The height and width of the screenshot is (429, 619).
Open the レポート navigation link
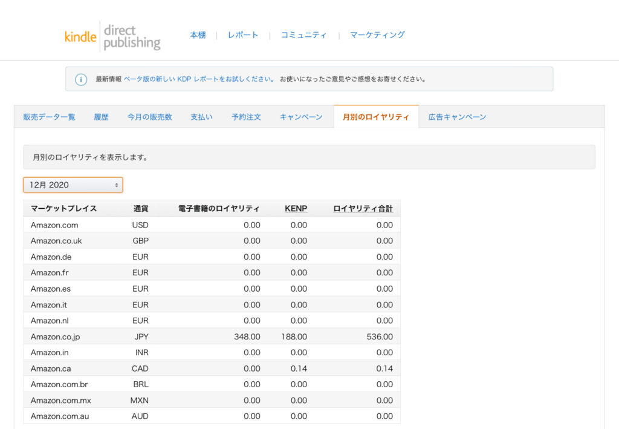coord(243,34)
